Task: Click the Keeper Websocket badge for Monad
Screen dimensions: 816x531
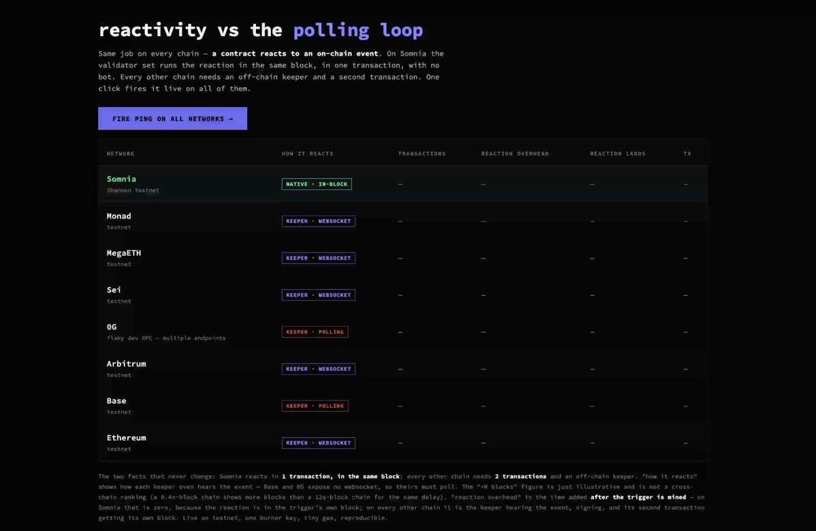Action: click(319, 221)
